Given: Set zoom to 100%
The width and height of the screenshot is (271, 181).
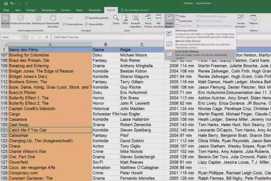Looking at the screenshot, I should tap(125, 19).
